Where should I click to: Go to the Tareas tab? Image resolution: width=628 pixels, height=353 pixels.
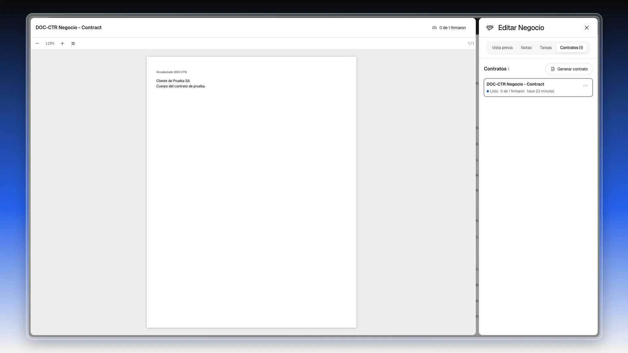point(546,48)
